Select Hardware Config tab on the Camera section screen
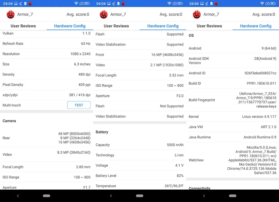Screen dimensions: 279x202 coord(70,26)
